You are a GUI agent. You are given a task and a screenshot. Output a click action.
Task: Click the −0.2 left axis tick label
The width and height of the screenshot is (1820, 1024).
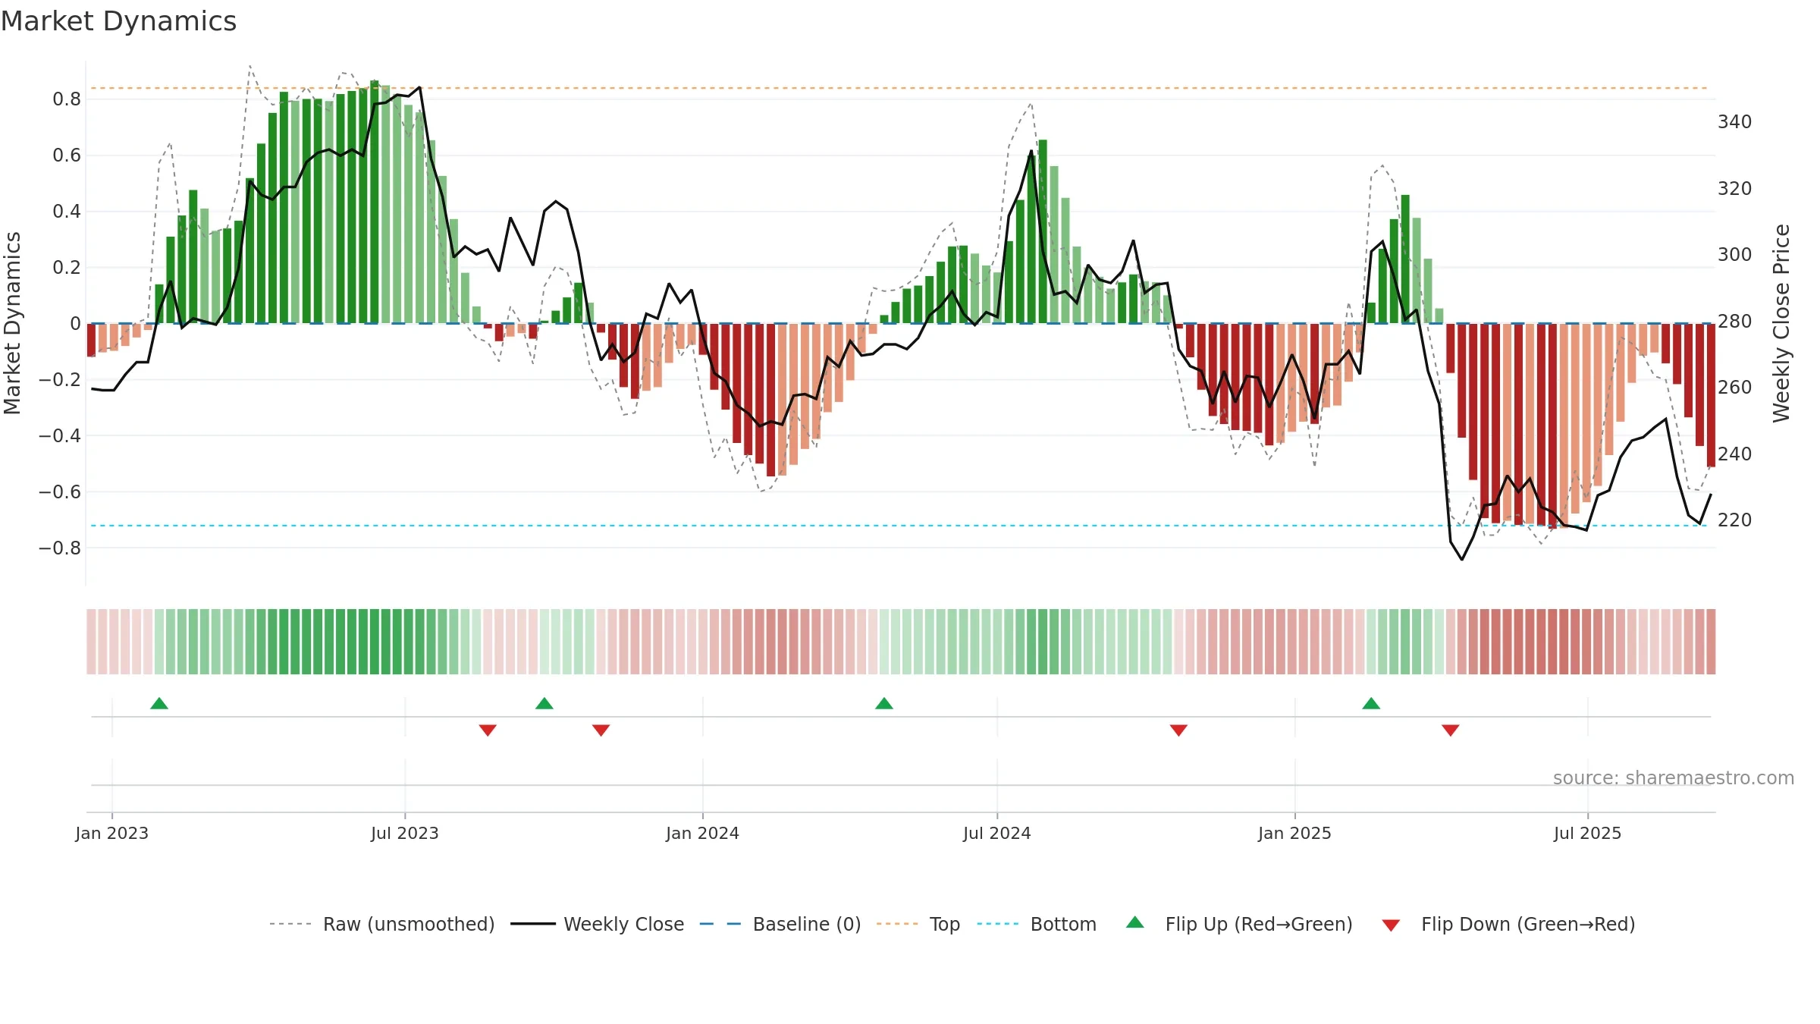pos(60,379)
